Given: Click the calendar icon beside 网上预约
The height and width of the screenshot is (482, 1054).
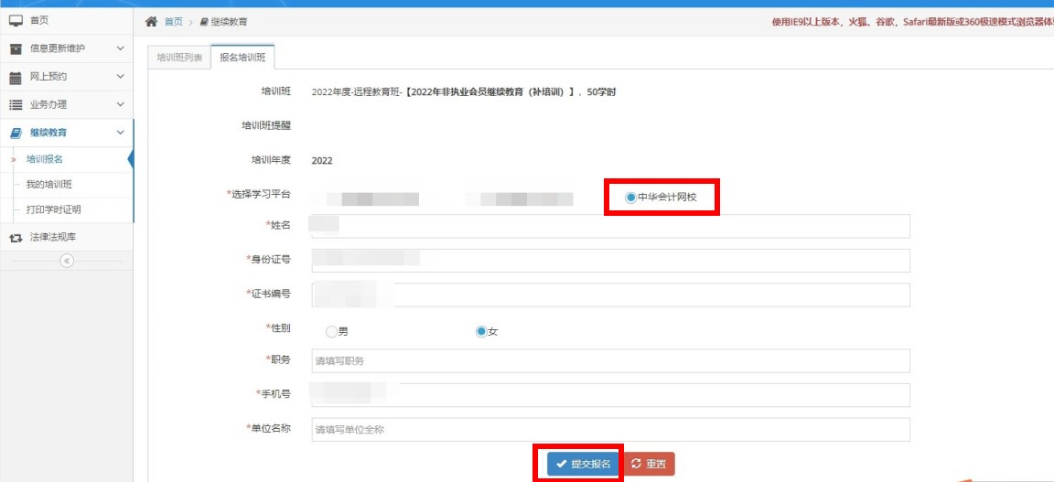Looking at the screenshot, I should tap(16, 78).
